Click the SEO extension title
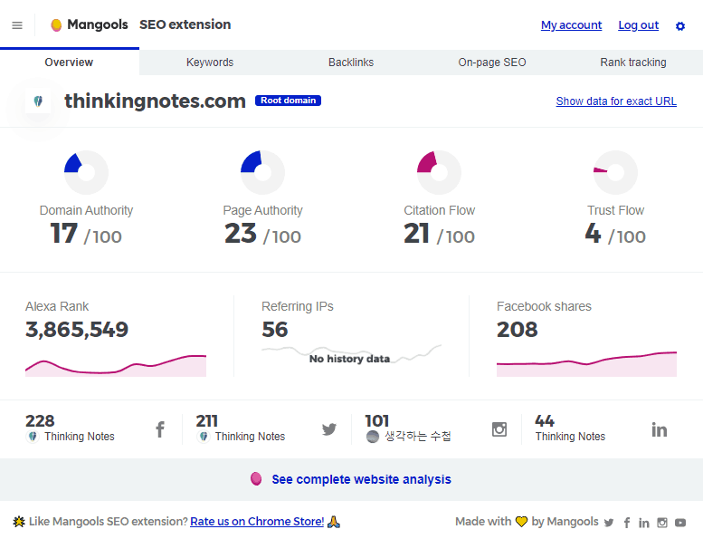Image resolution: width=703 pixels, height=539 pixels. pos(185,24)
